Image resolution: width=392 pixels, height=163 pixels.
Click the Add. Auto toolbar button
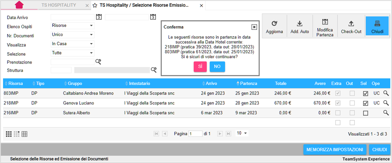tap(300, 26)
